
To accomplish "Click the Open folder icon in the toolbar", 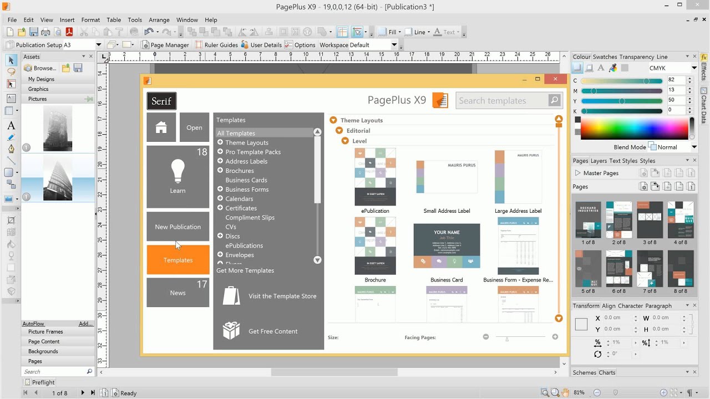I will 22,32.
